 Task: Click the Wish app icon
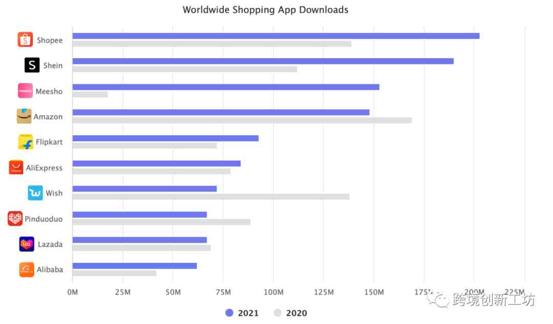click(x=35, y=193)
